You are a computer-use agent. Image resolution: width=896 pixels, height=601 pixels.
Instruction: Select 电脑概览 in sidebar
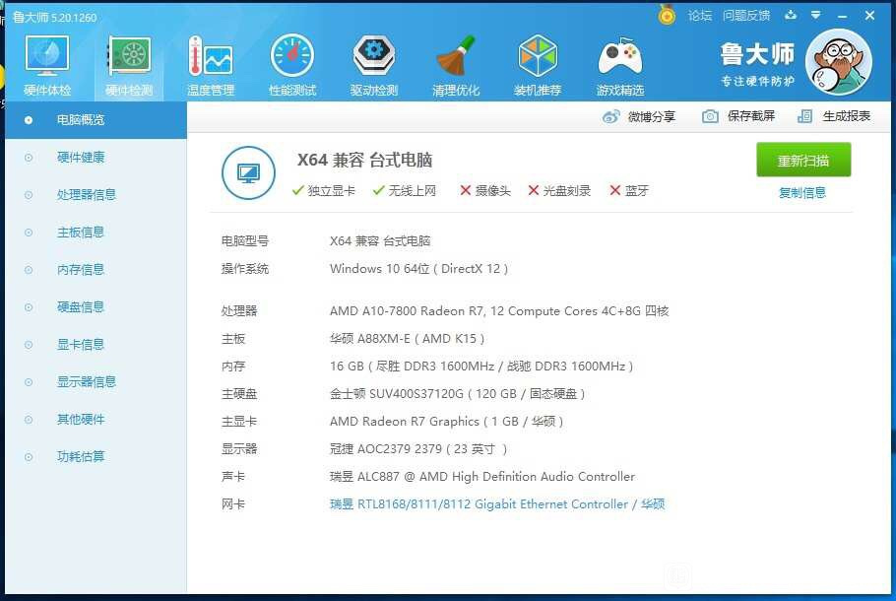tap(96, 120)
